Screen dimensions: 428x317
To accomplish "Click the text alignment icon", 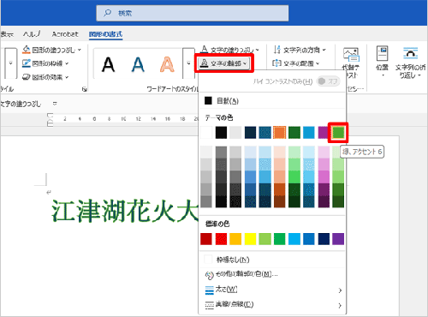I will 276,63.
